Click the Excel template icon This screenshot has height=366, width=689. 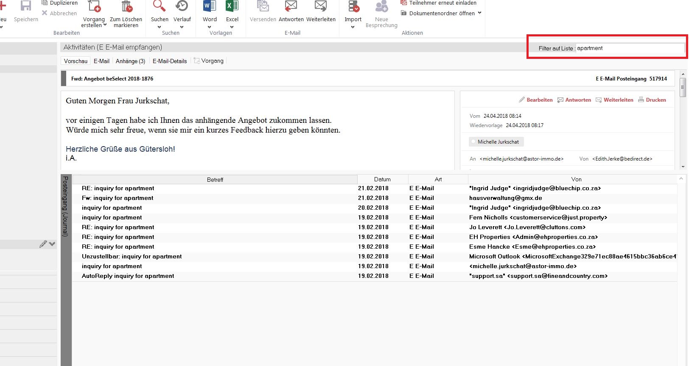232,7
